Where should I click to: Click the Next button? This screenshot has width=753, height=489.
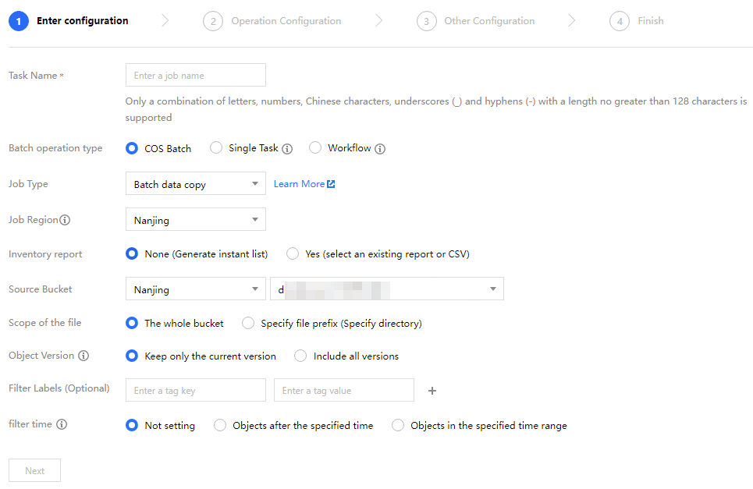click(34, 470)
